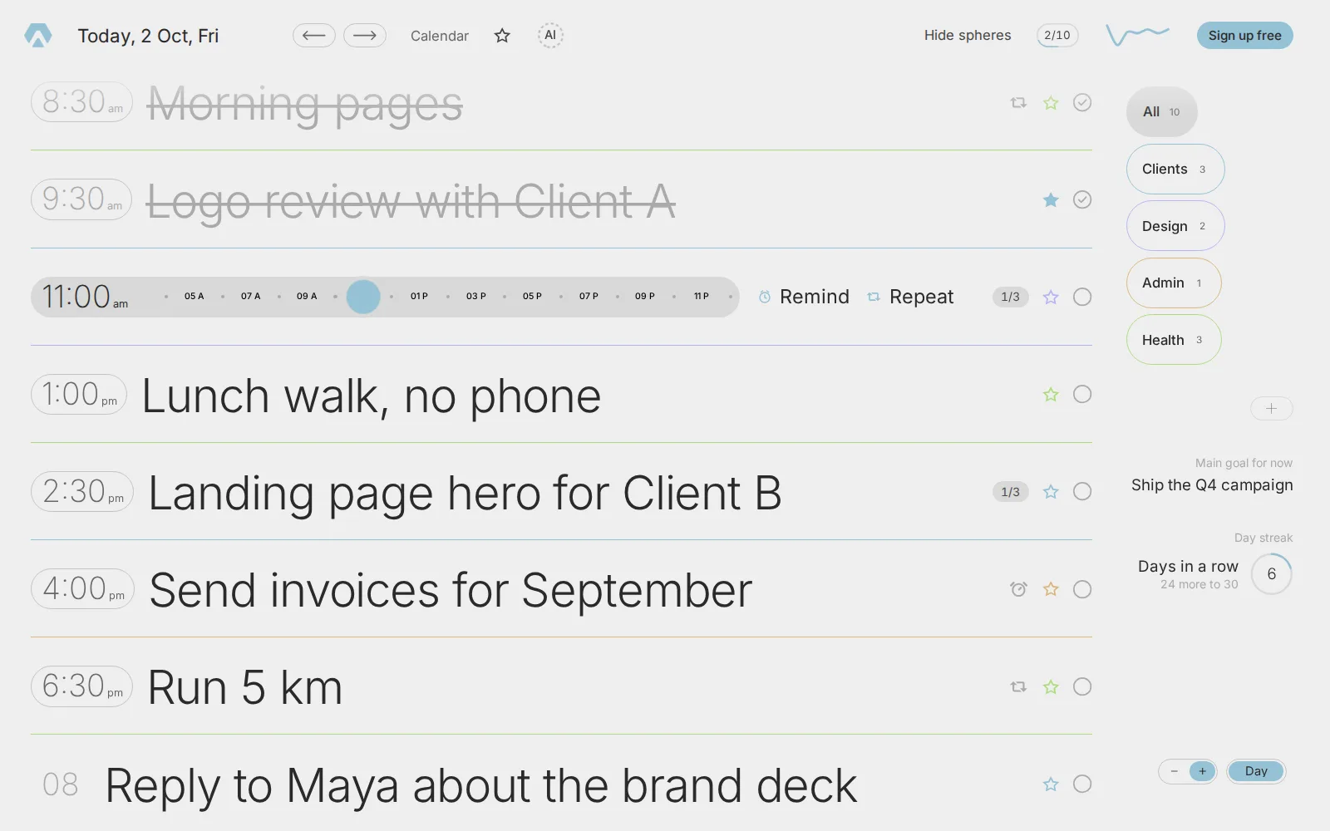
Task: Click alarm icon on Send invoices
Action: tap(1018, 589)
